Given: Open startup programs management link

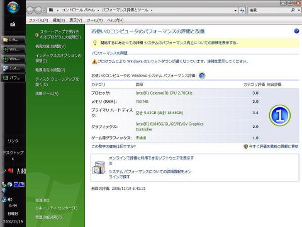Looking at the screenshot, I should (60, 35).
